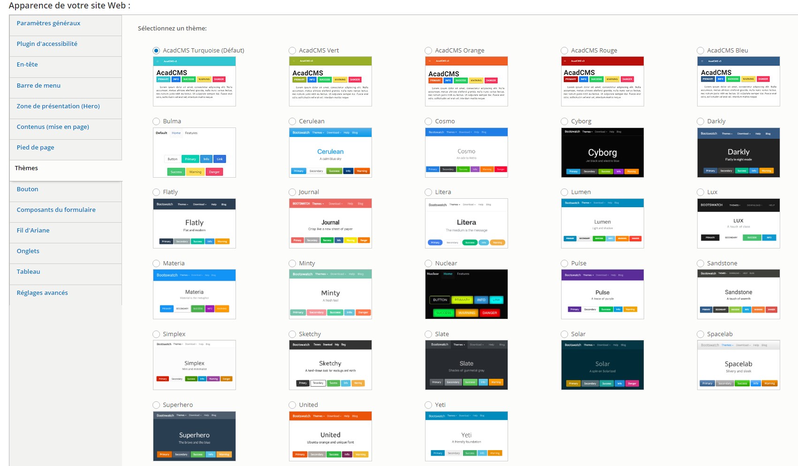
Task: Select the Litera radio button
Action: [428, 192]
